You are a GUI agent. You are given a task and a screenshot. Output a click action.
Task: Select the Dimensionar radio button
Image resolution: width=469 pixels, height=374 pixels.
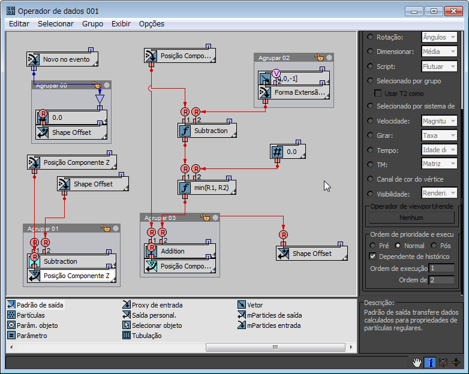click(370, 51)
